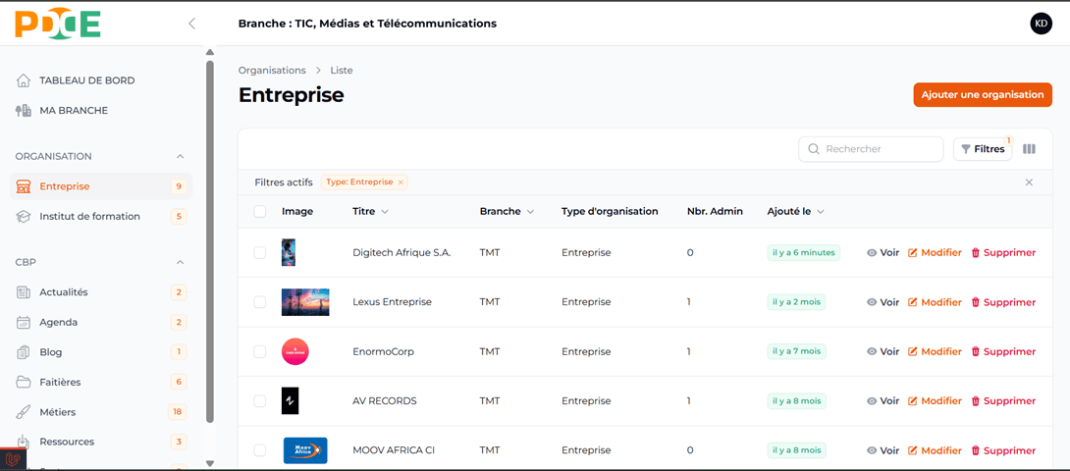This screenshot has width=1070, height=471.
Task: Click the column toggle icon beside Filtres
Action: pos(1029,149)
